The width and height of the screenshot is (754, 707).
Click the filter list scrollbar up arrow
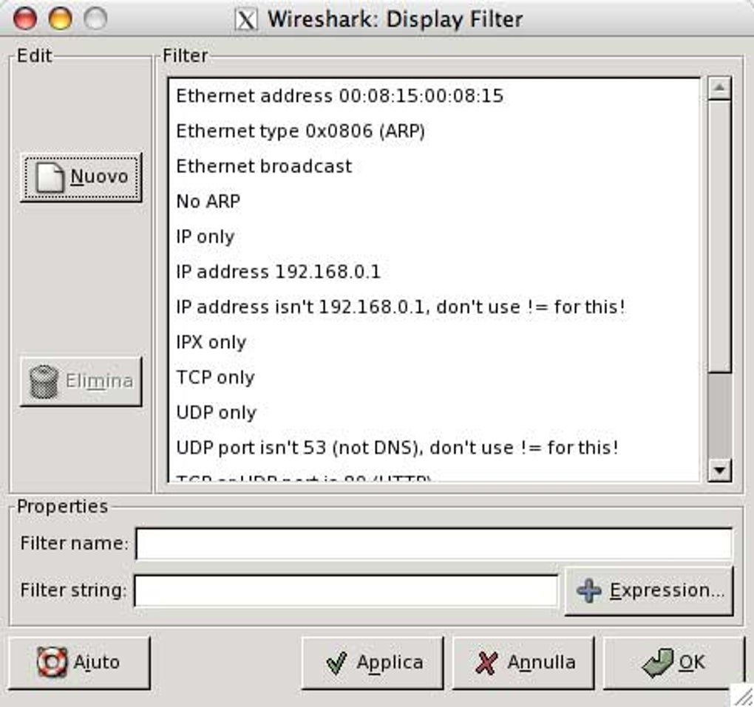719,88
